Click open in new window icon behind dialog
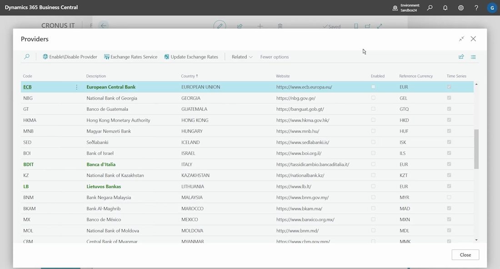 point(368,26)
